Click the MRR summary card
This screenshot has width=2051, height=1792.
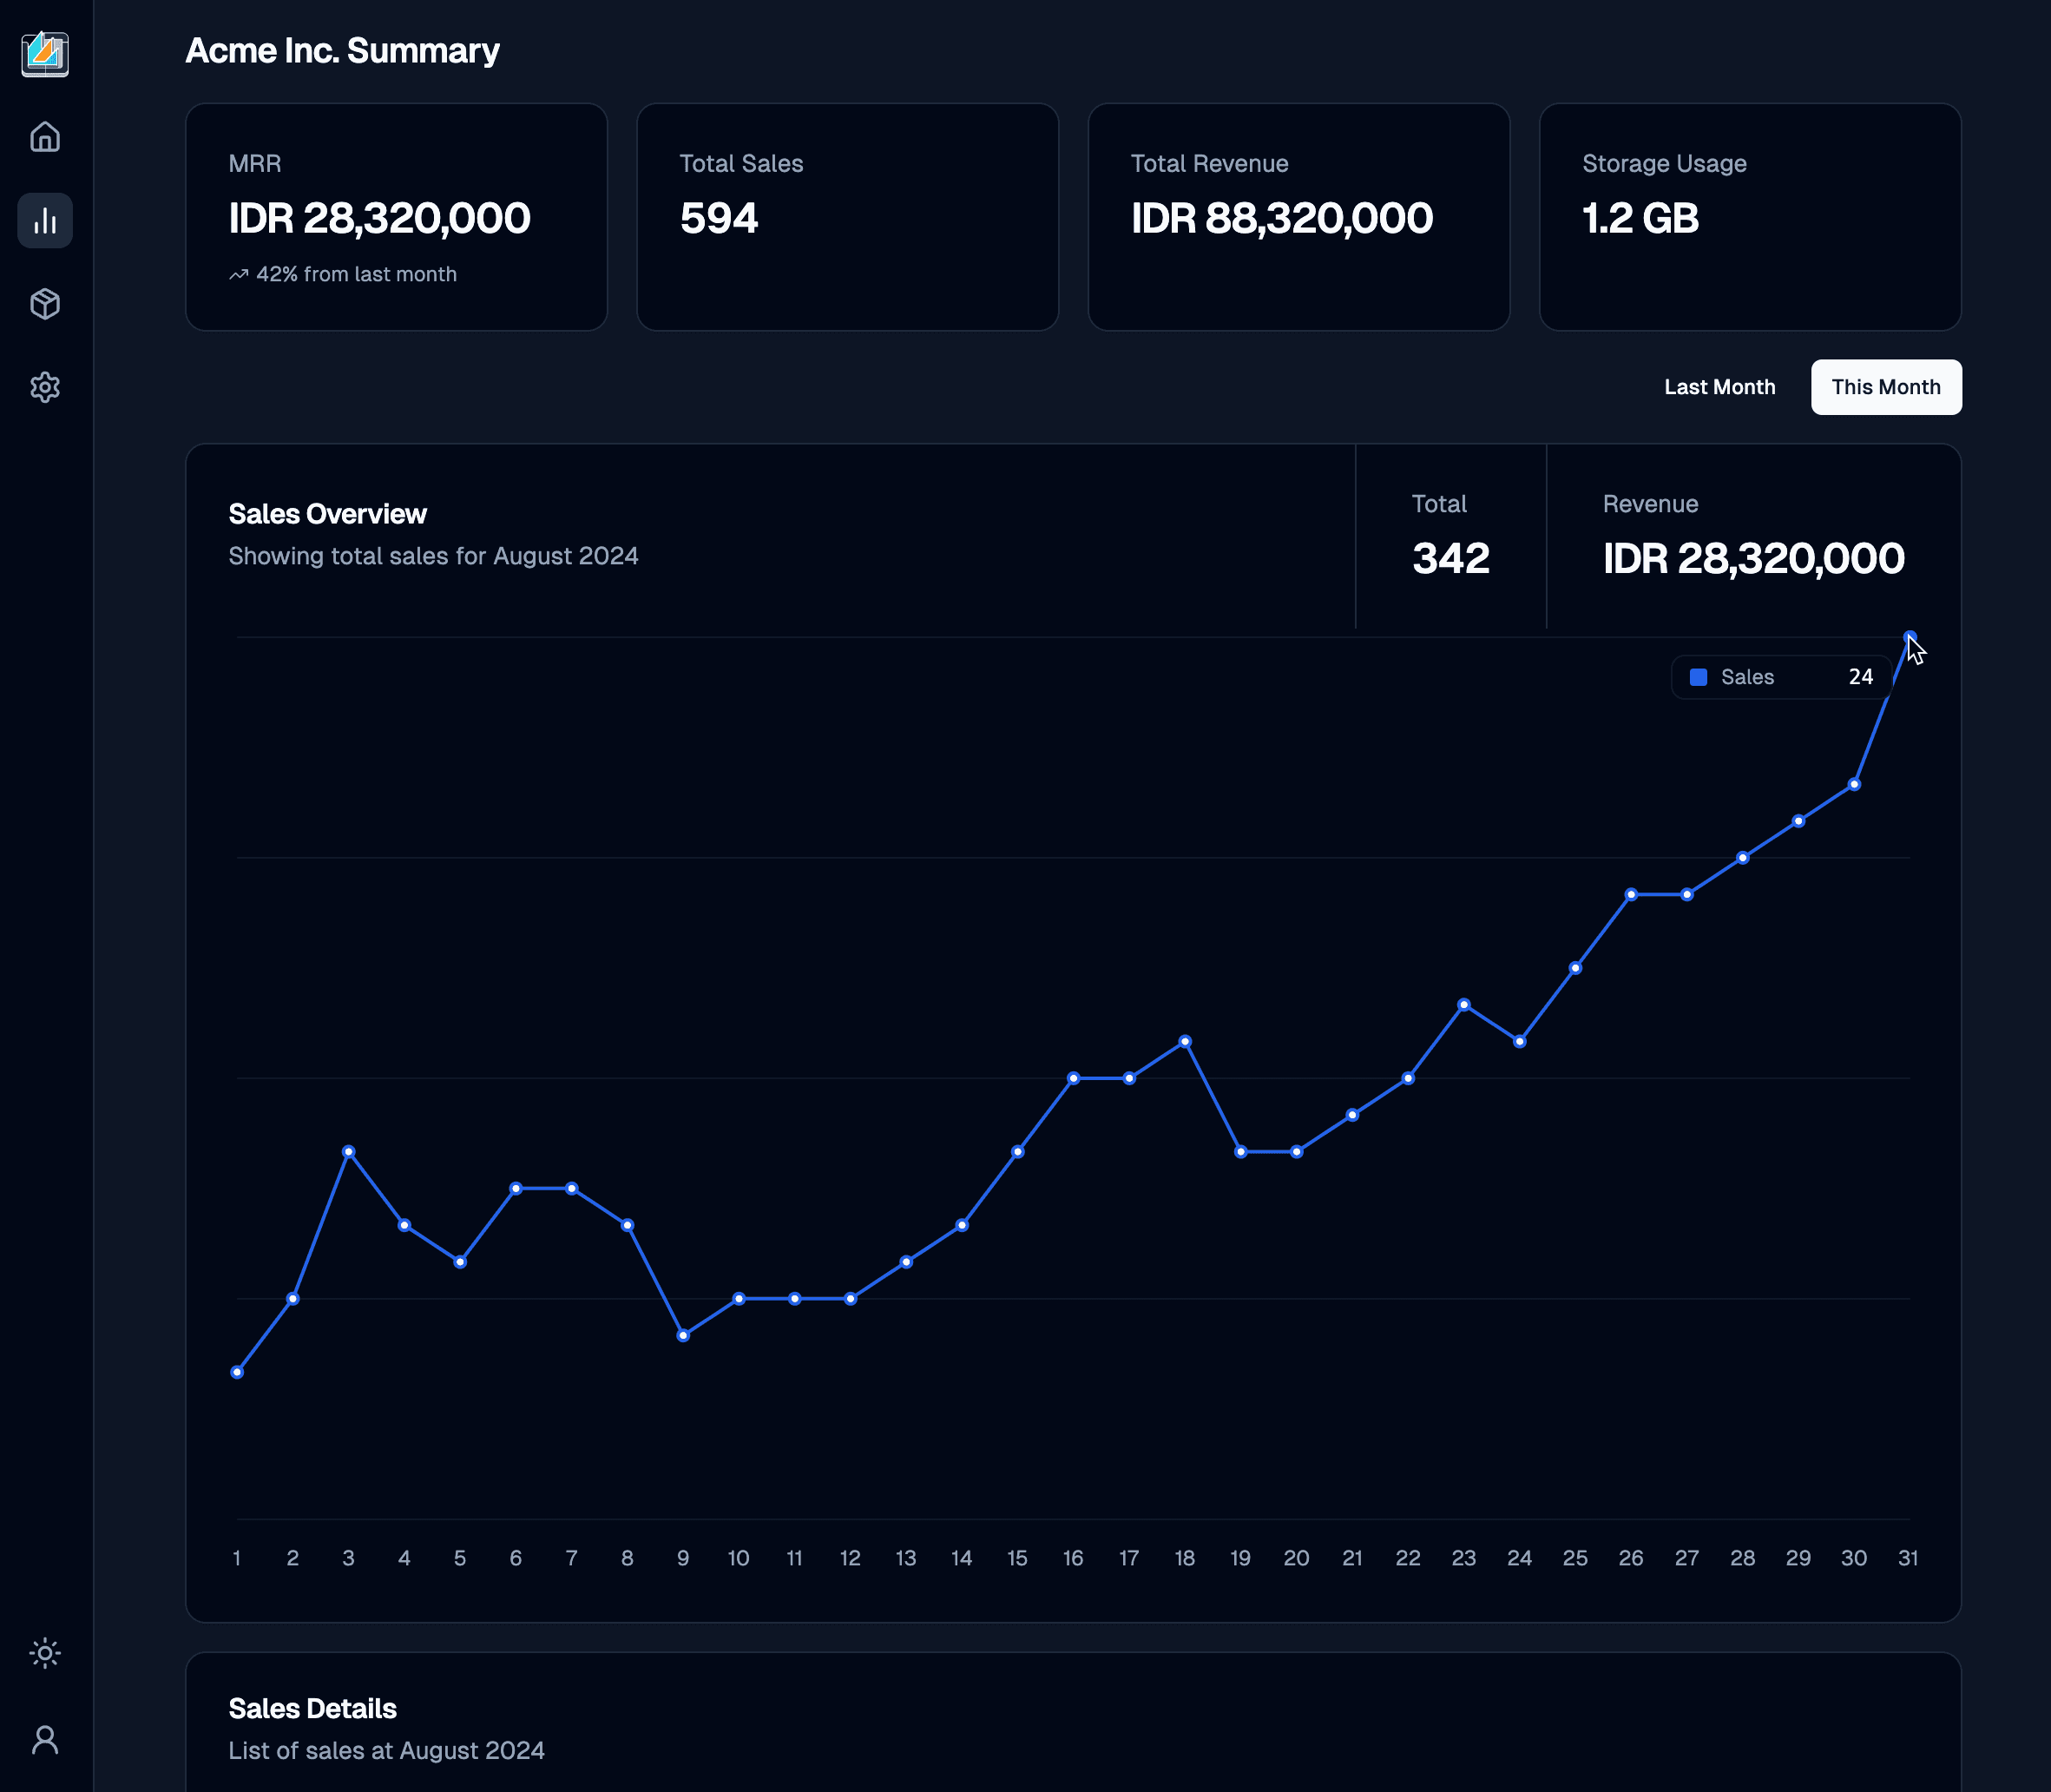point(397,217)
